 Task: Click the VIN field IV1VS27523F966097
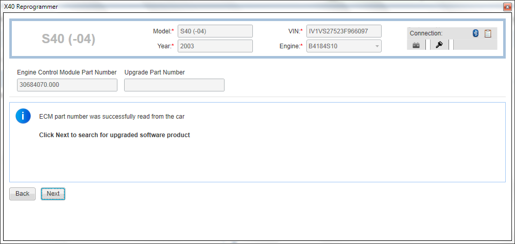[x=344, y=31]
